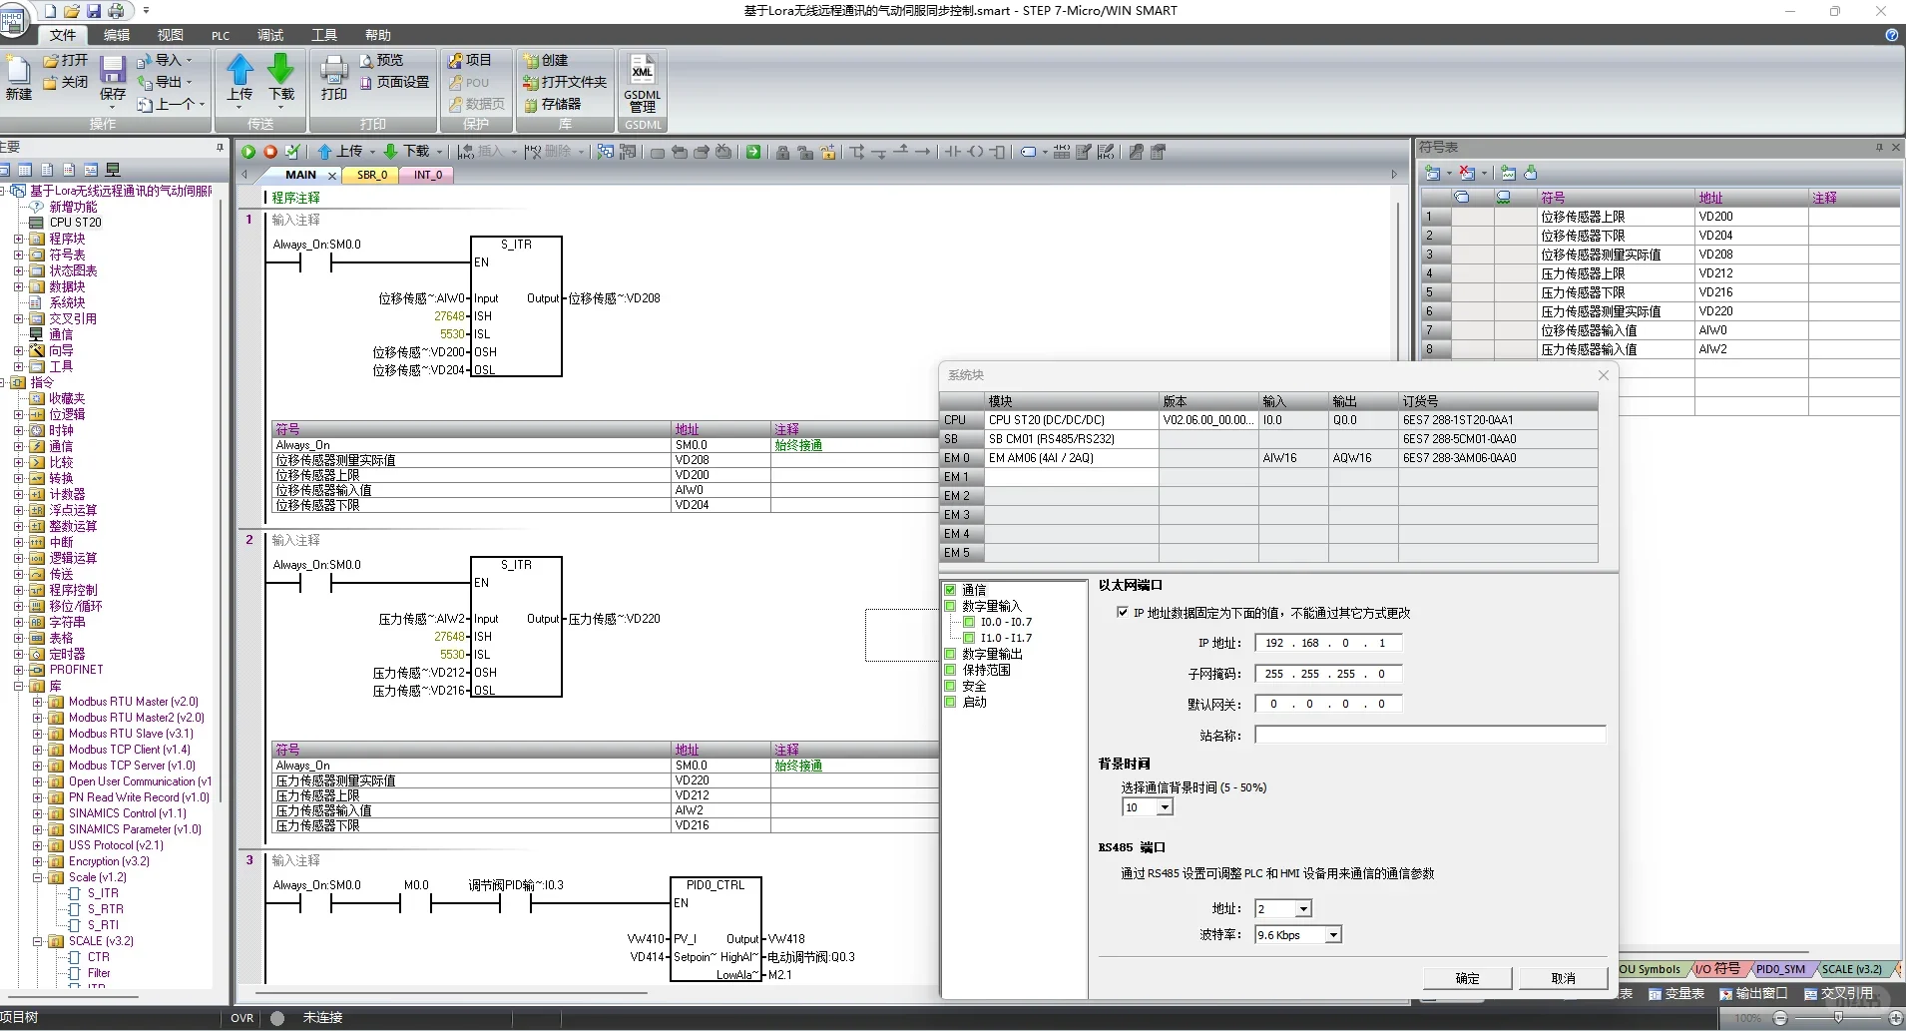Click the 站名称 station name input field
This screenshot has width=1906, height=1031.
pos(1430,735)
